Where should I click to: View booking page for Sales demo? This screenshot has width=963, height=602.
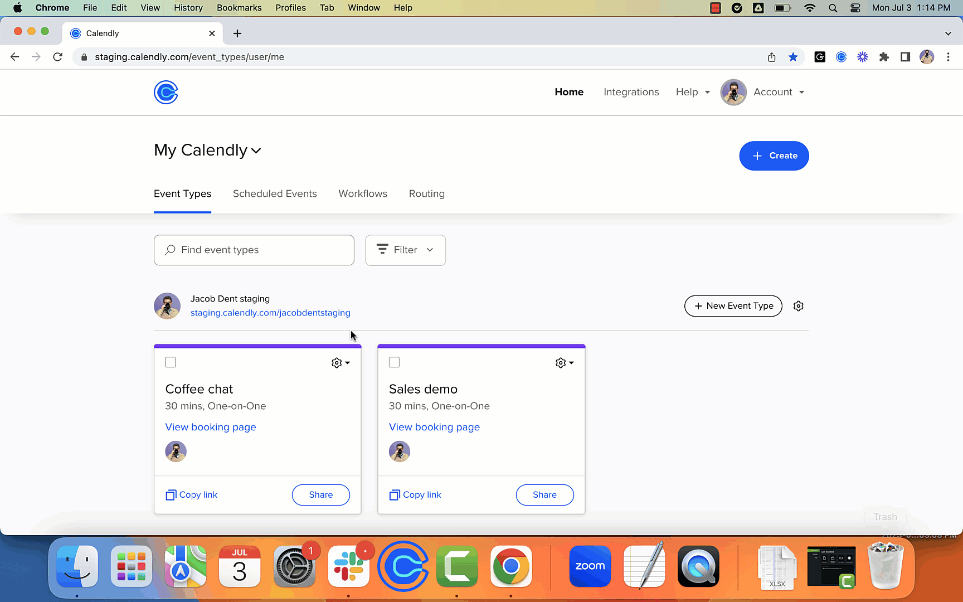pos(434,427)
